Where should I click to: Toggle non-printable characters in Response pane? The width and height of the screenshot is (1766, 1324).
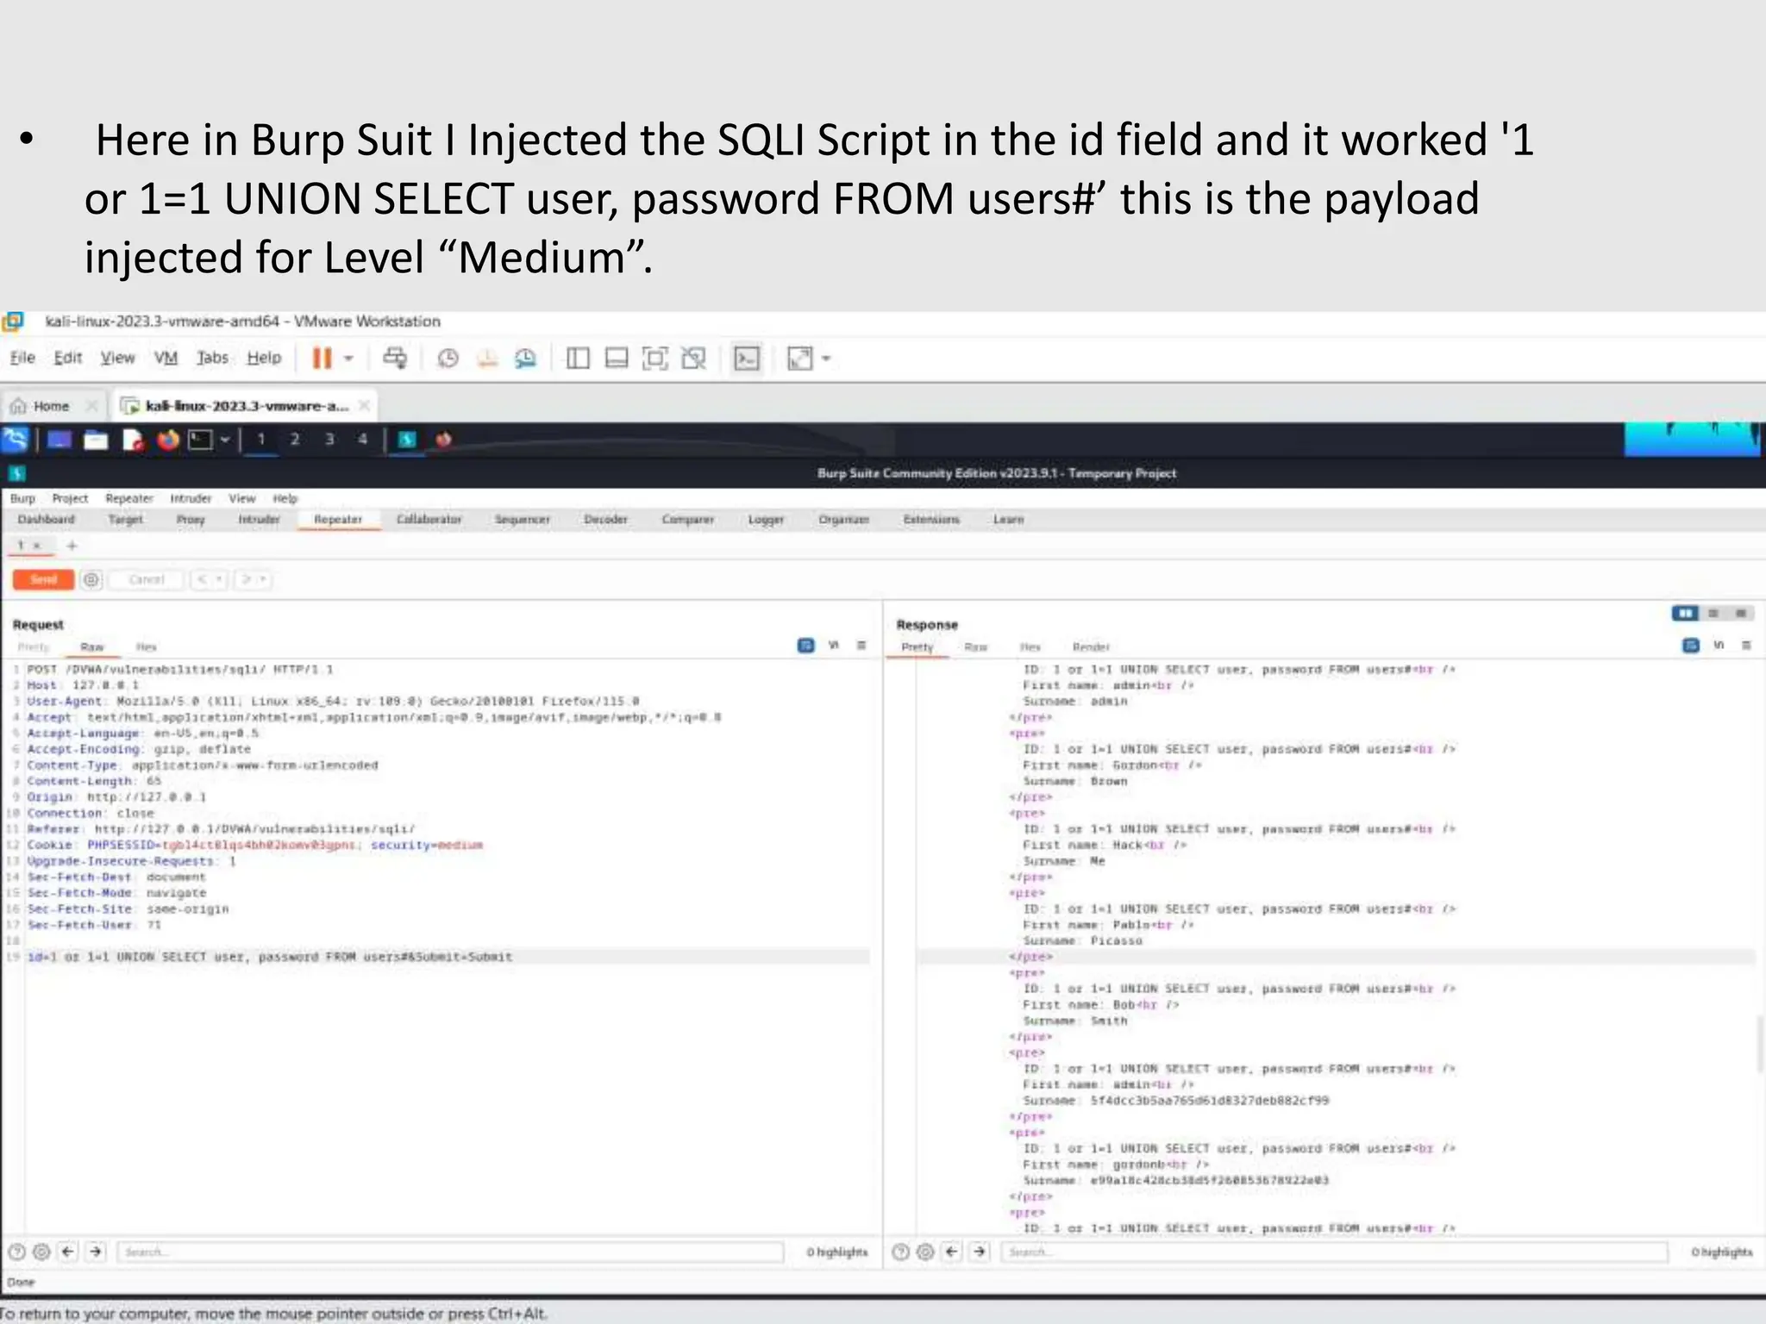pos(1719,646)
